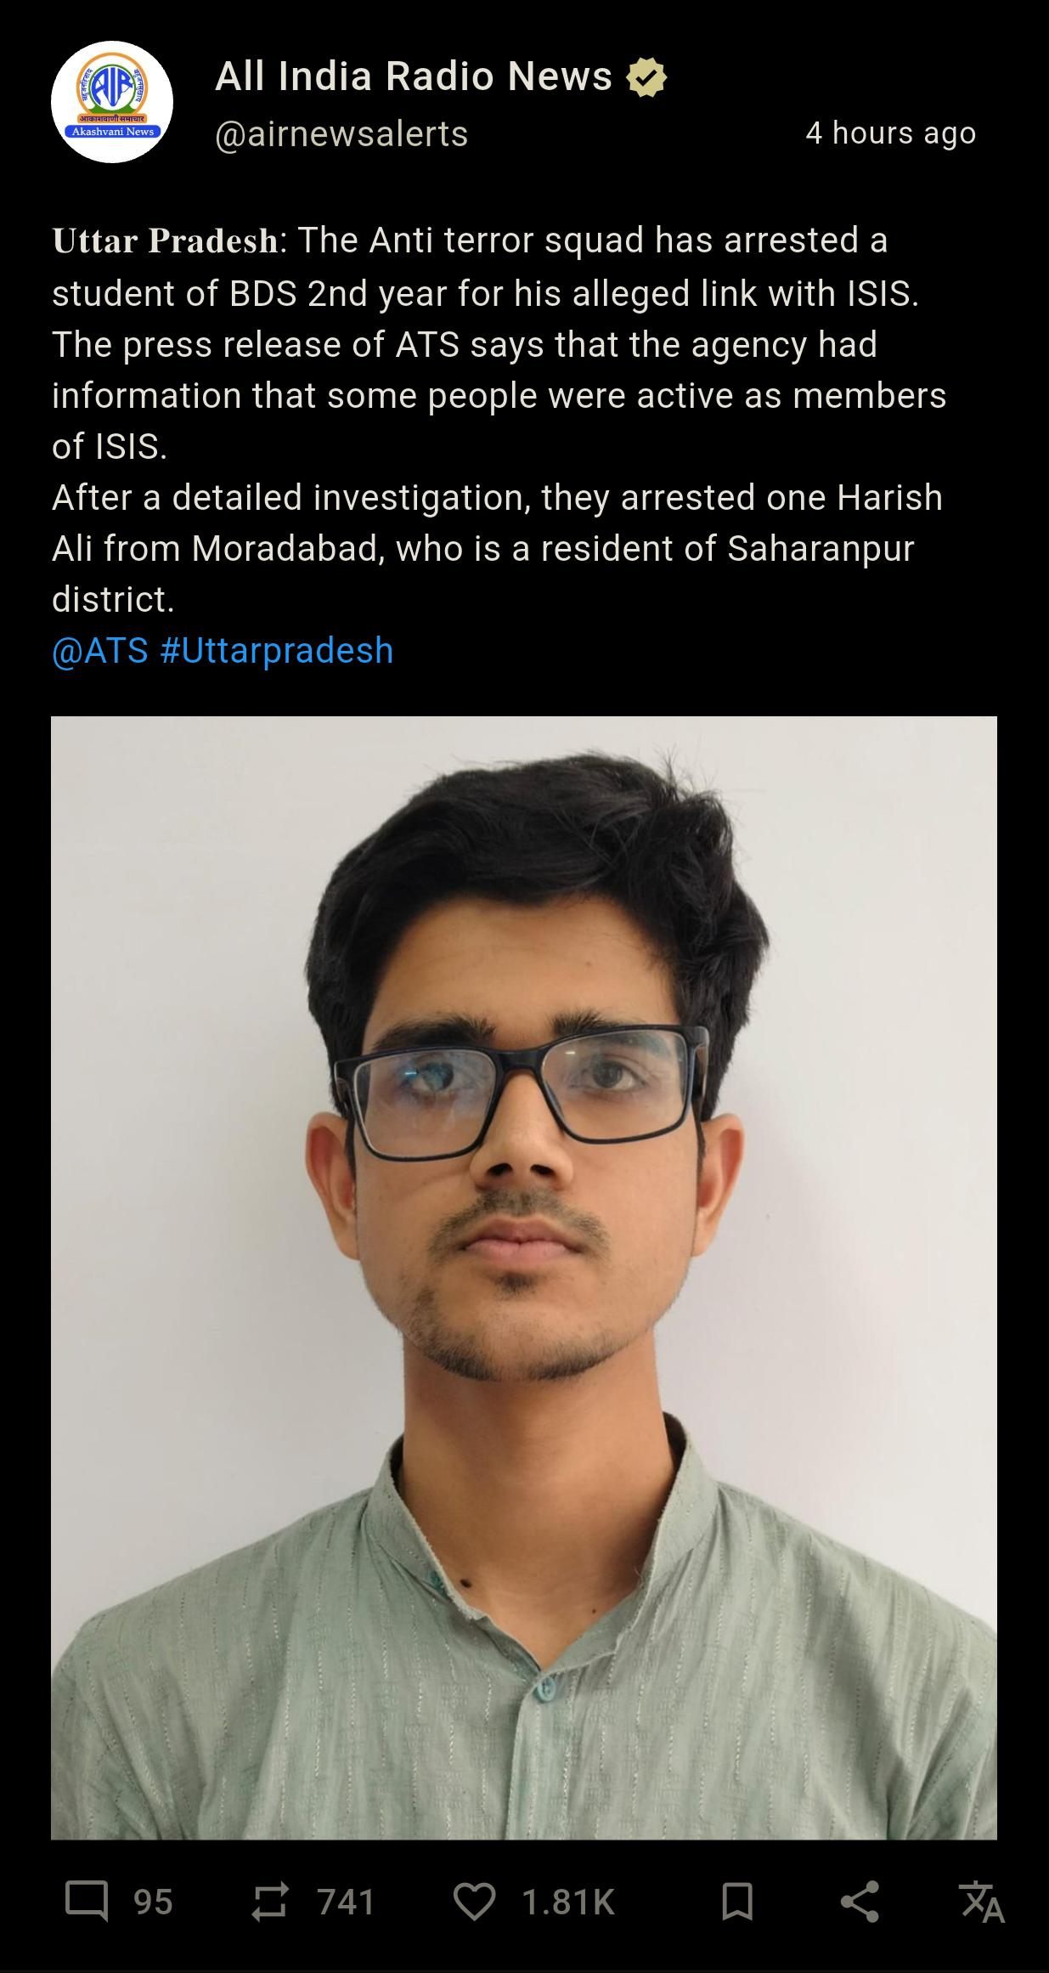Open the attached photo of the arrested student
The image size is (1049, 1973).
[x=524, y=1278]
